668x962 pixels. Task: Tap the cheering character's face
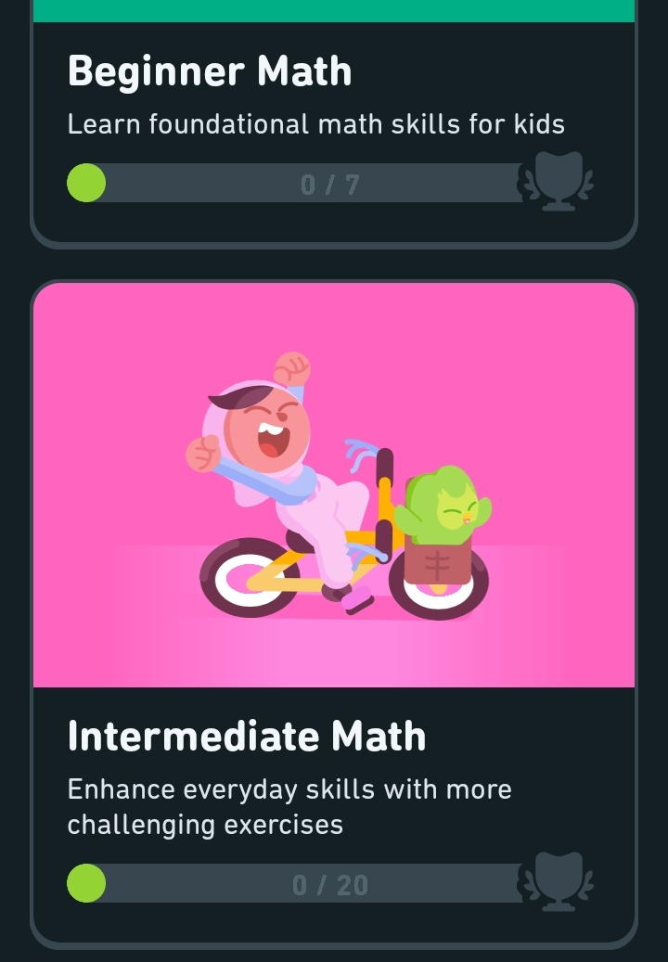coord(265,425)
